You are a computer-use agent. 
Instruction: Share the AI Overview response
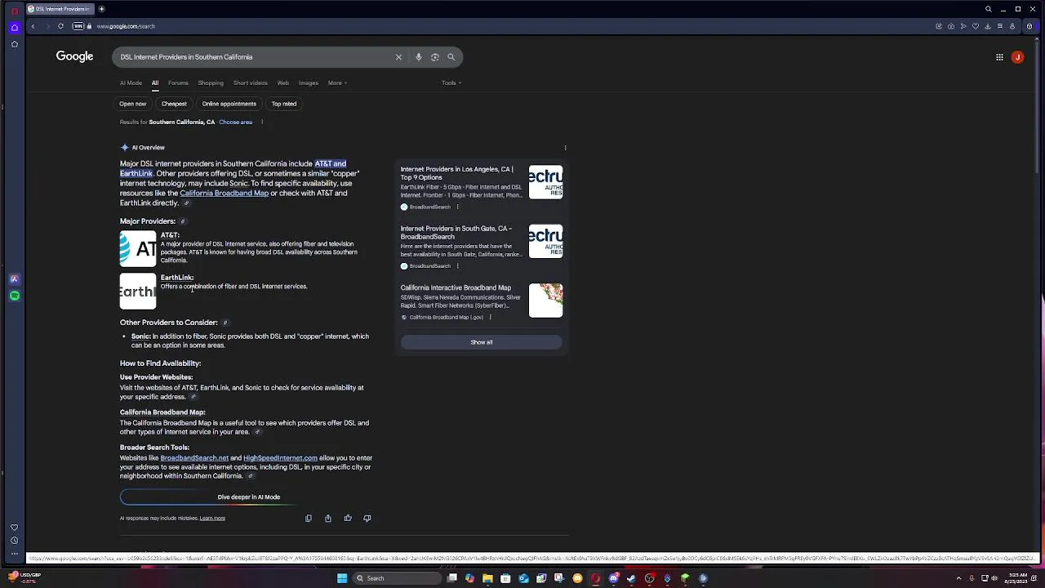(x=328, y=518)
